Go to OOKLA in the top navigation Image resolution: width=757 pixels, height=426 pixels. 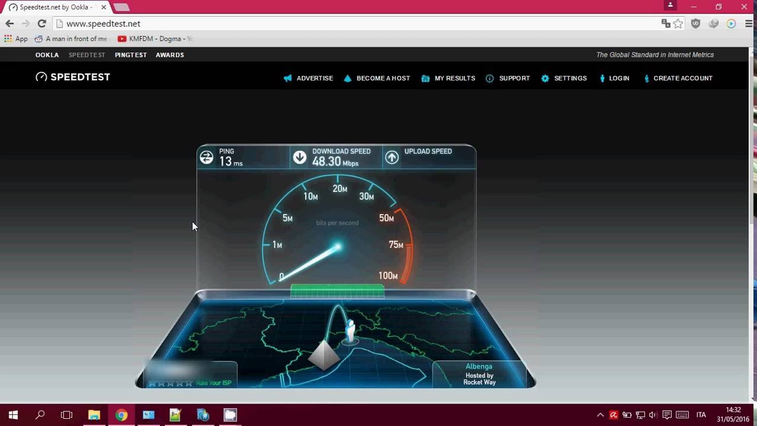point(47,54)
